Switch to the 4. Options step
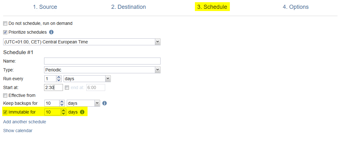This screenshot has width=341, height=162. pyautogui.click(x=295, y=7)
